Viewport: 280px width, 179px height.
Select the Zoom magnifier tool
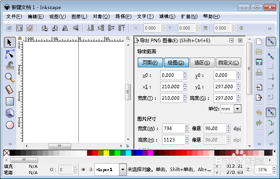tap(9, 78)
